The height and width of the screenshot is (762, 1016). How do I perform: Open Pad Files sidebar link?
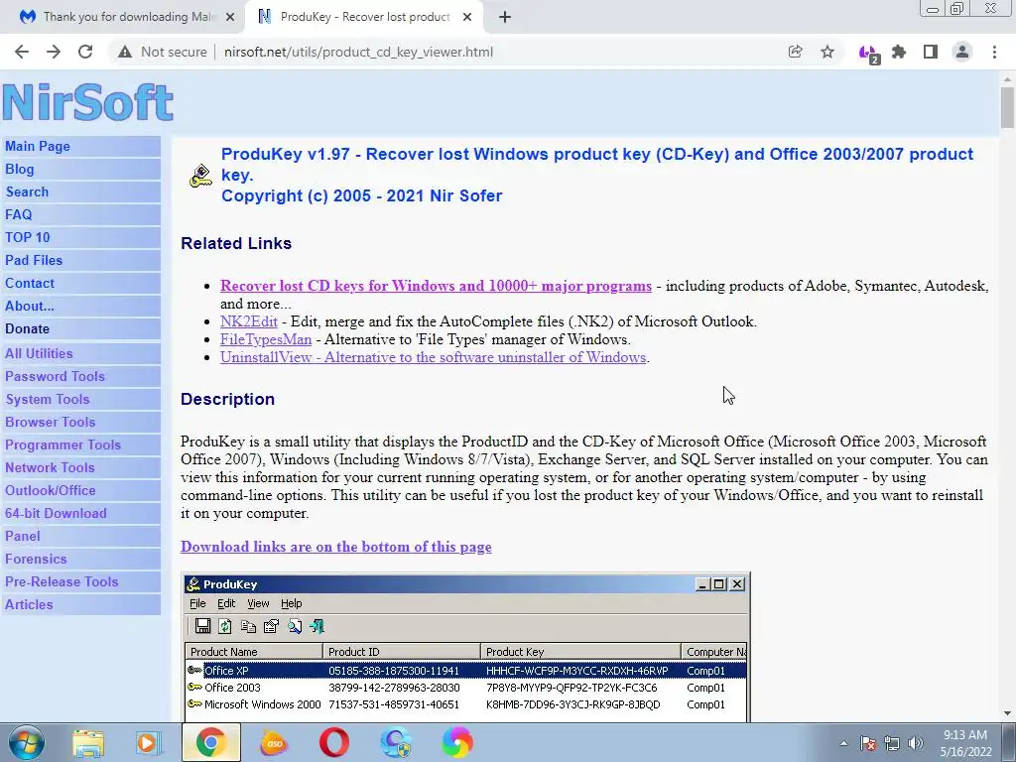(34, 261)
